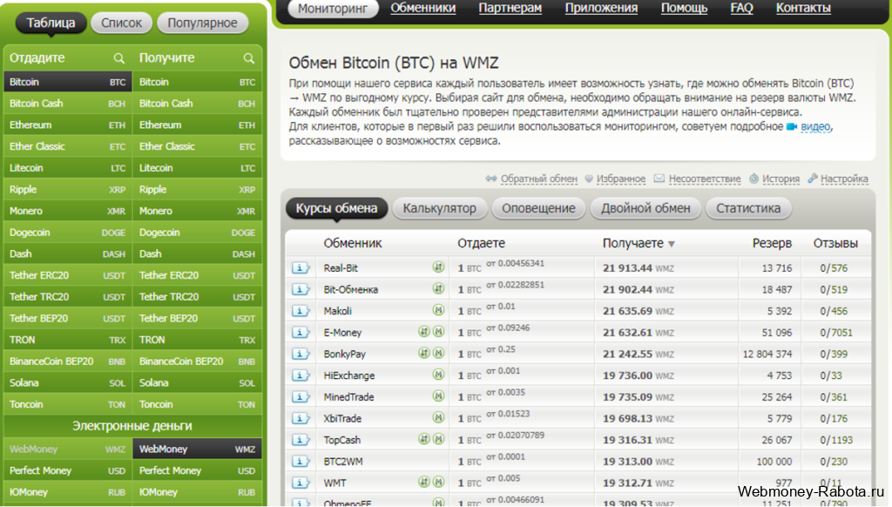Click the M badge next to XbiTrade
892x507 pixels.
438,417
